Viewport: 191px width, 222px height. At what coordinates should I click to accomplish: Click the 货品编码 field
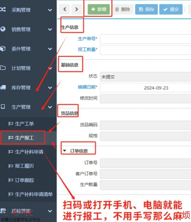click(x=146, y=125)
